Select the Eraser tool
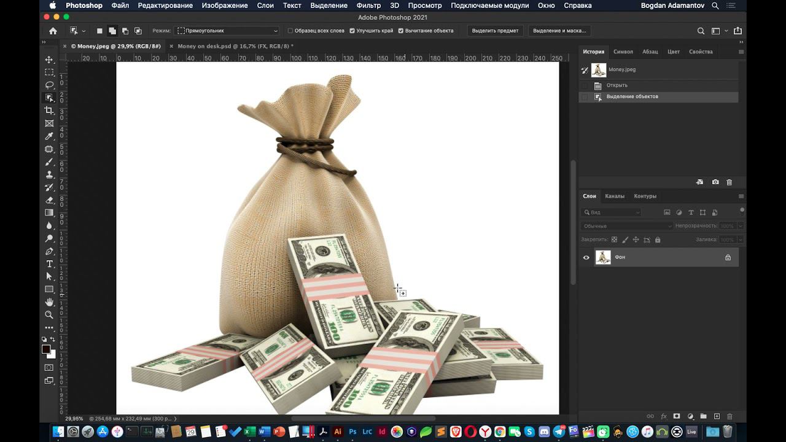Image resolution: width=786 pixels, height=442 pixels. tap(49, 200)
